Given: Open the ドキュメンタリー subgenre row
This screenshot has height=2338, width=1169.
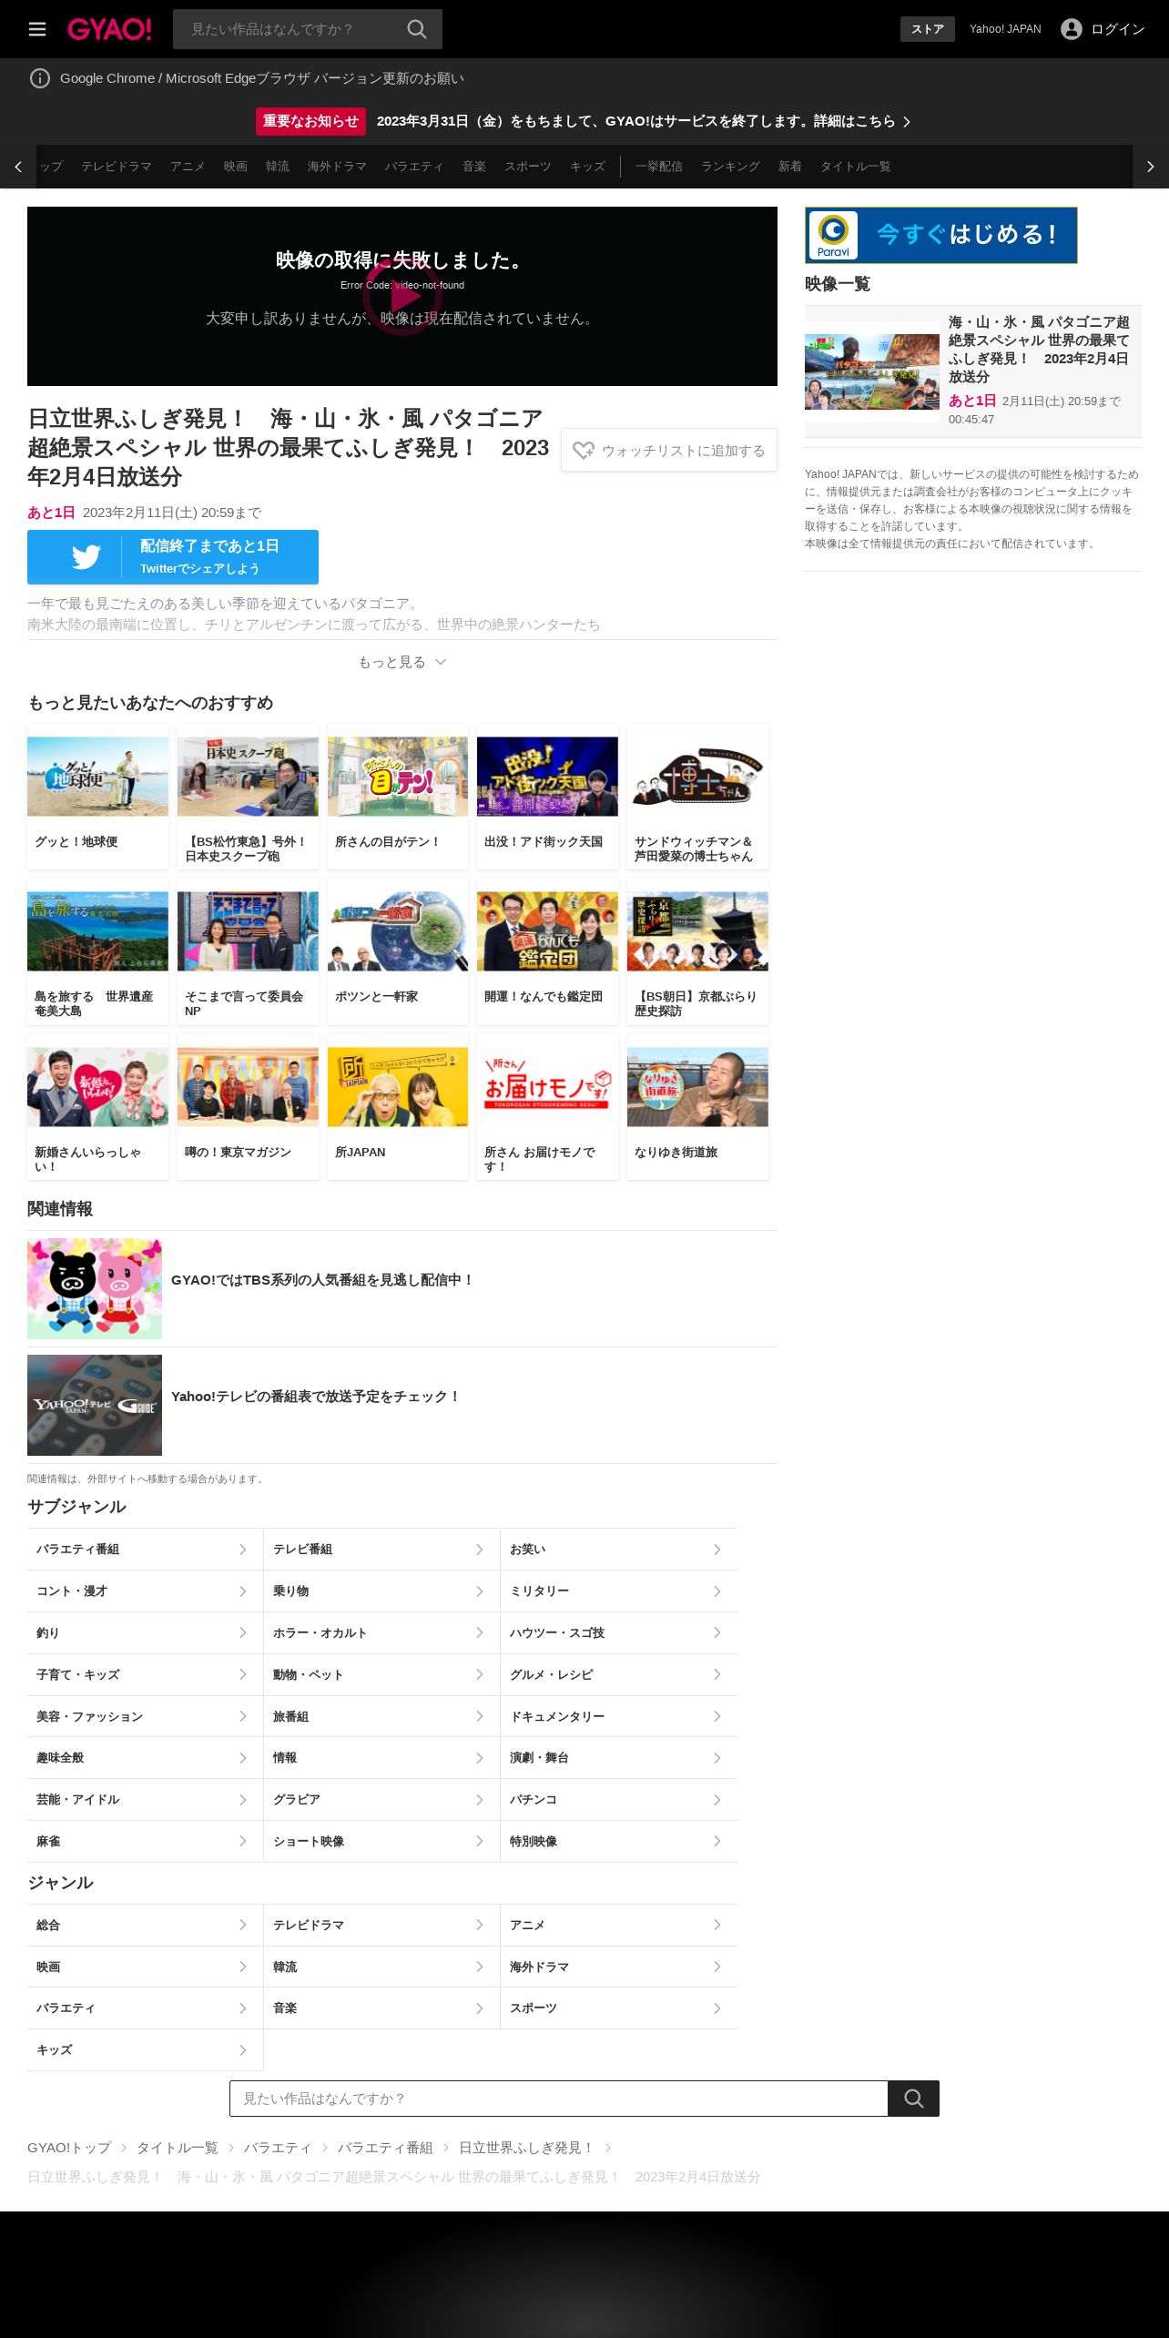Looking at the screenshot, I should [619, 1717].
